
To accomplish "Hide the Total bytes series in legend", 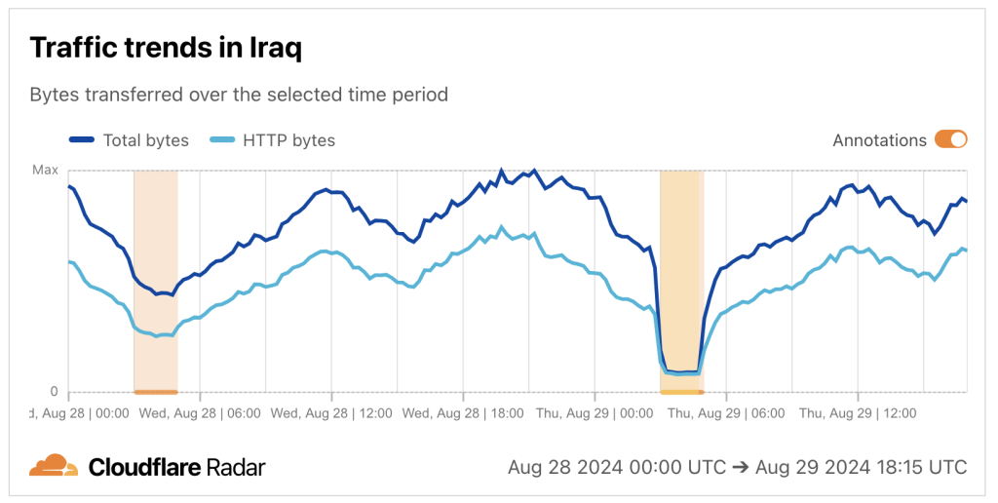I will point(145,140).
